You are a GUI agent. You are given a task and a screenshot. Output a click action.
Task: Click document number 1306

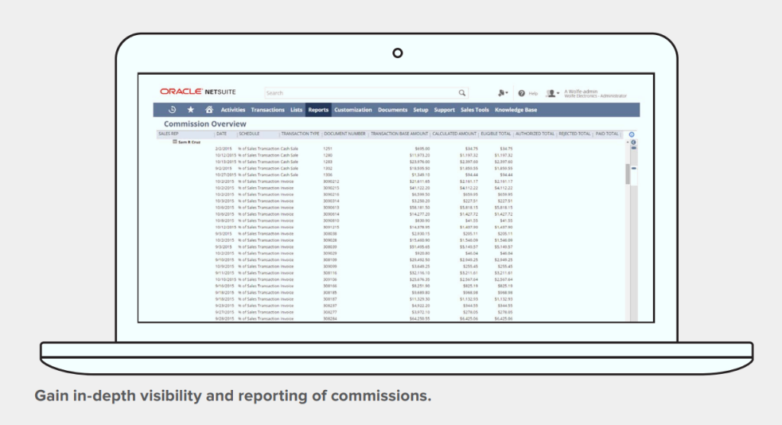328,175
